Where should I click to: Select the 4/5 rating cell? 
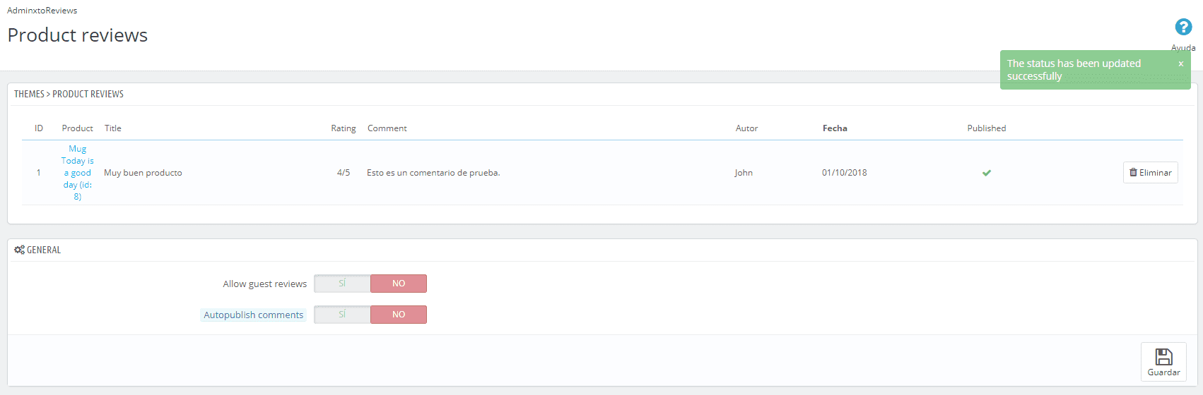click(x=344, y=173)
